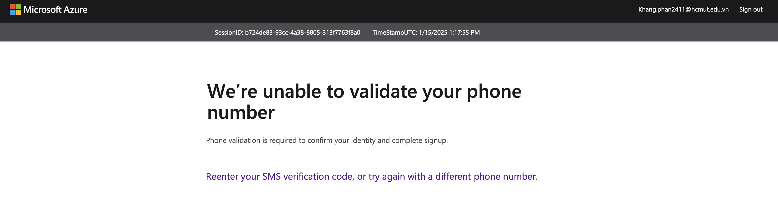The width and height of the screenshot is (778, 198).
Task: Select the phone validation explanation text
Action: [327, 140]
